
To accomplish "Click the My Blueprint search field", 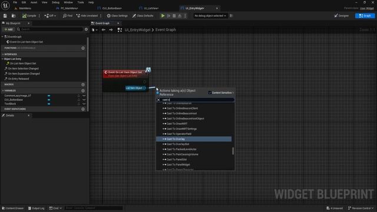I will pyautogui.click(x=50, y=29).
